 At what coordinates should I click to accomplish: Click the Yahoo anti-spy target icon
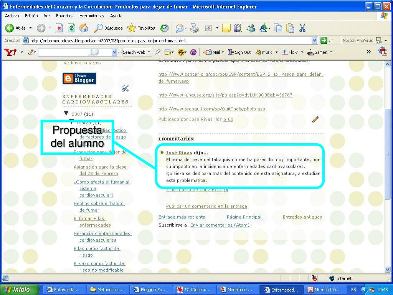tap(181, 52)
